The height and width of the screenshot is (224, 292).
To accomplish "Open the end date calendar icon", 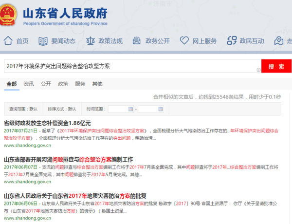I will pos(161,109).
